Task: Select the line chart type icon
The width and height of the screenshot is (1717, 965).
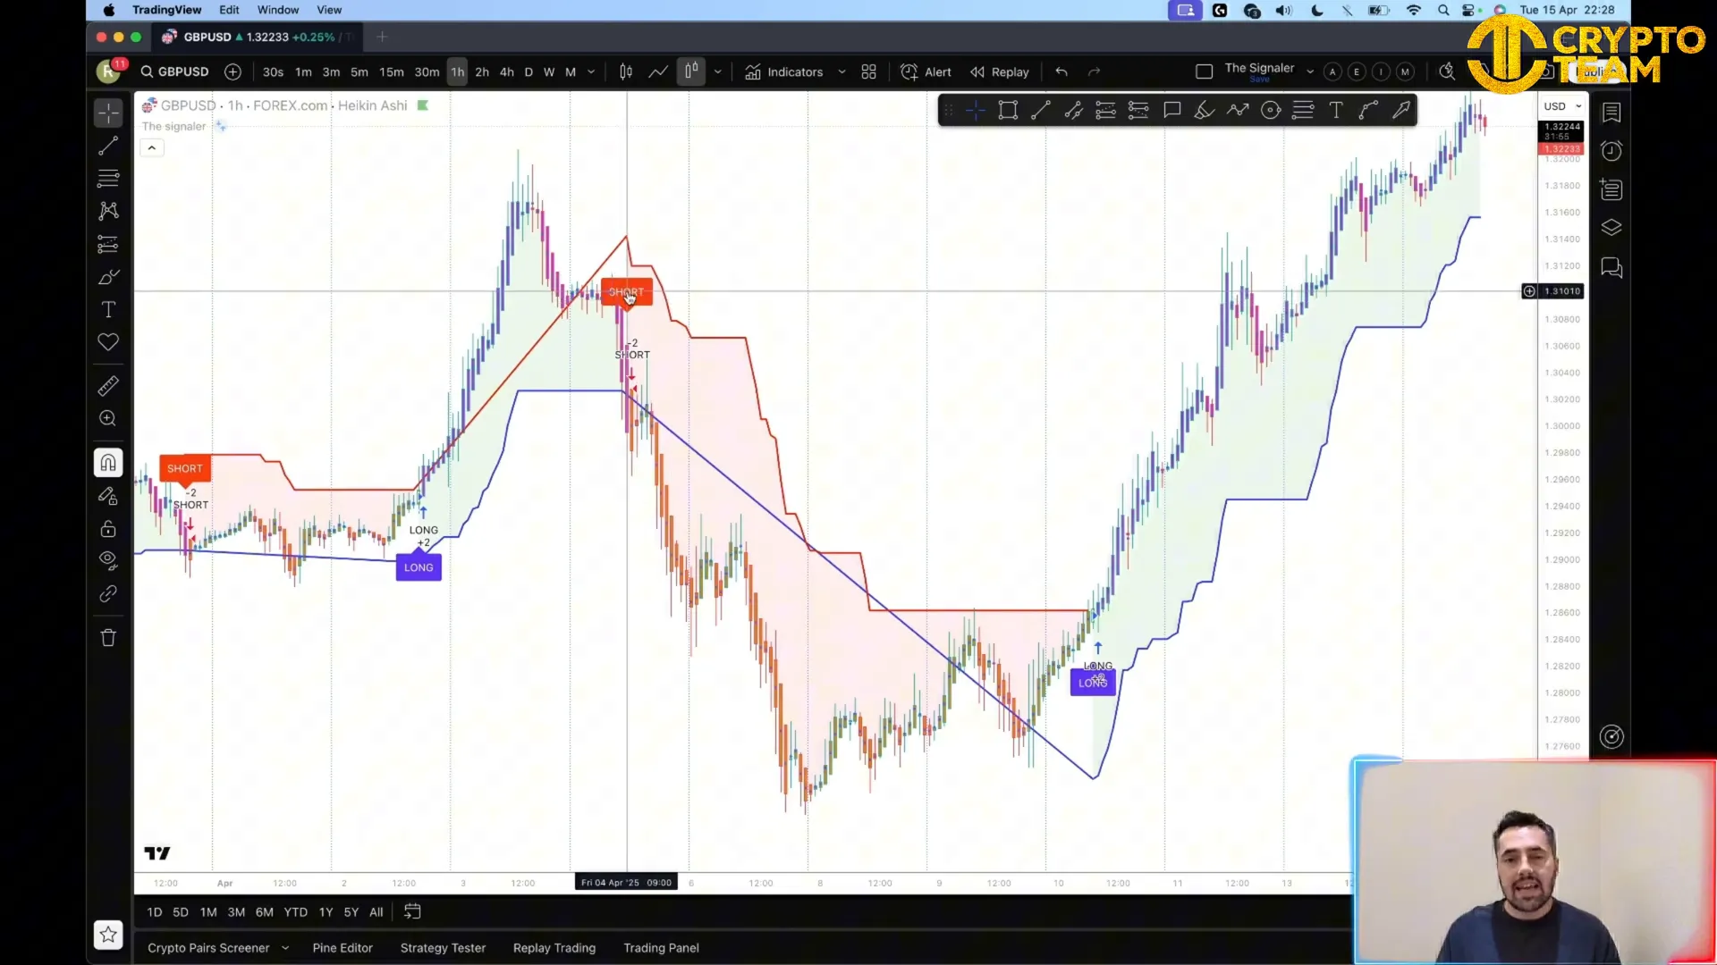Action: [x=658, y=71]
